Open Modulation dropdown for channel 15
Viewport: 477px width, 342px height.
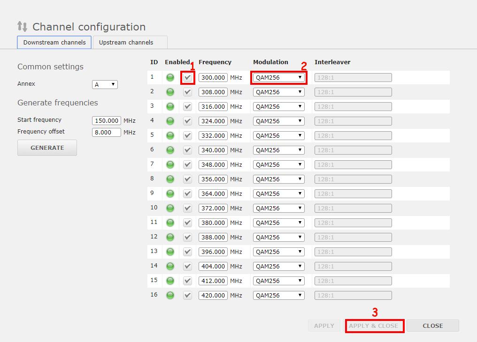coord(279,281)
